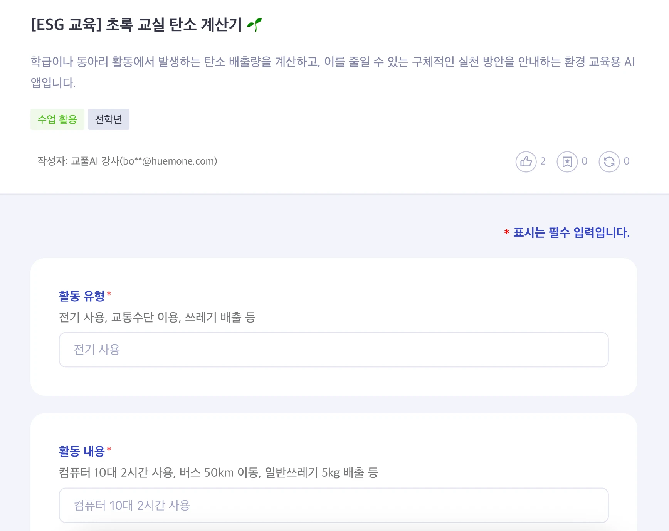Screen dimensions: 669x531
Task: Click the 버스 50km 이동 example hint text
Action: pyautogui.click(x=218, y=472)
